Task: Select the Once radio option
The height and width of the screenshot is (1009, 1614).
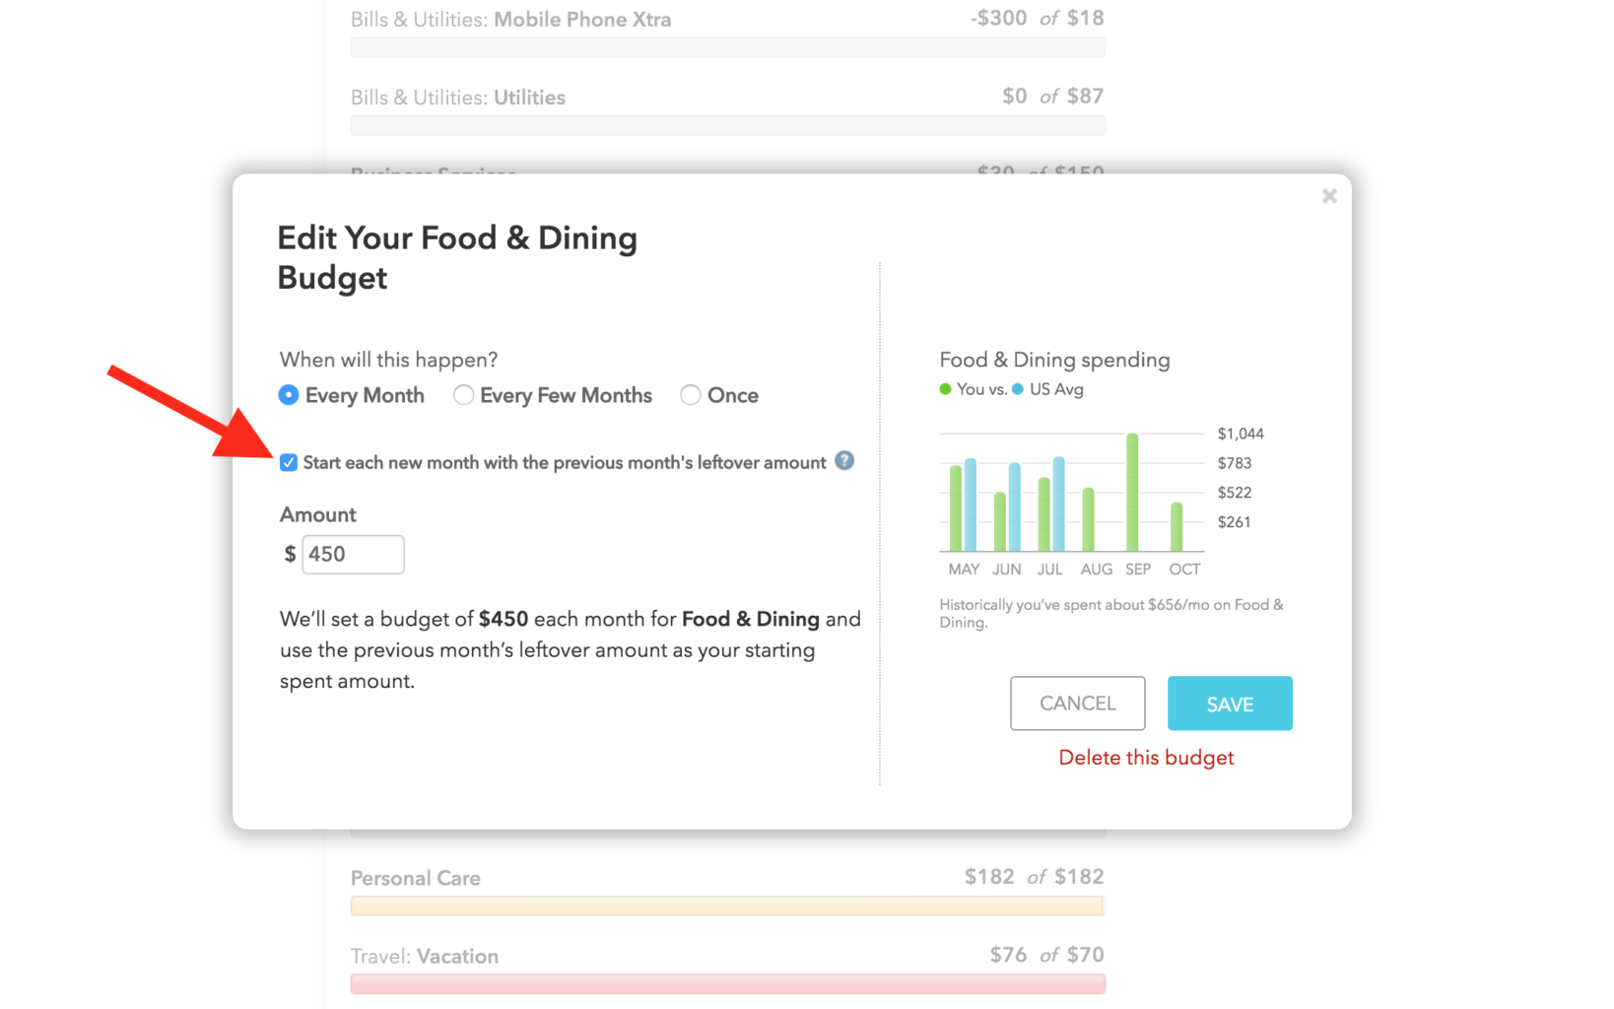Action: [691, 395]
